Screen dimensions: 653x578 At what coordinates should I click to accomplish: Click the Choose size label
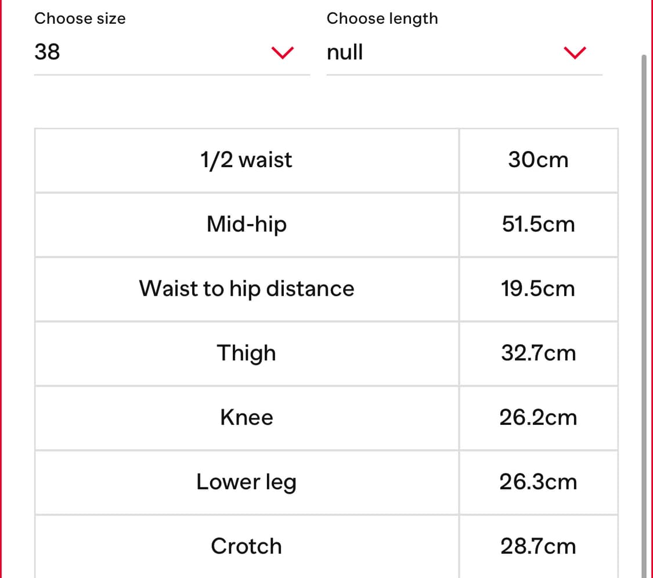(80, 19)
